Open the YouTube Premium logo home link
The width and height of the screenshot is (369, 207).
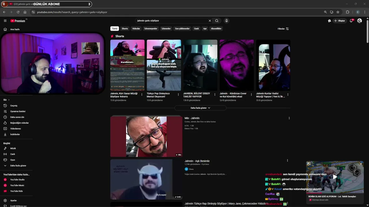[x=18, y=21]
